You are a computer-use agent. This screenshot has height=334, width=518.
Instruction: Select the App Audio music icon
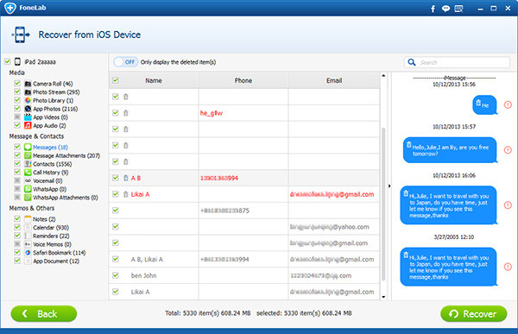(x=28, y=125)
